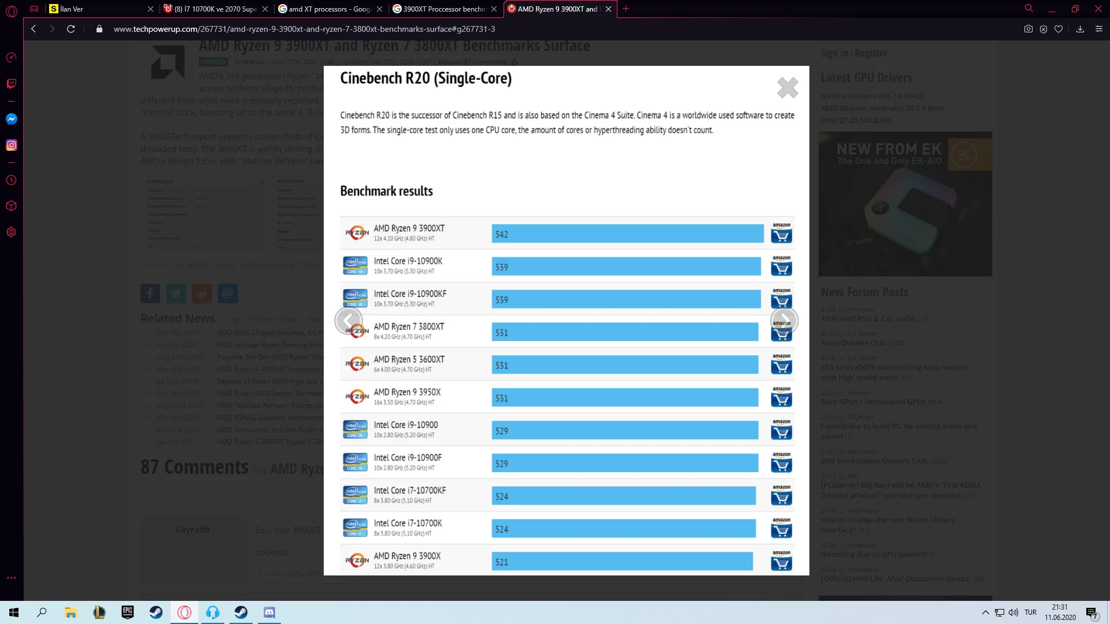Take a snapshot with the camera icon
1110x624 pixels.
pos(1028,29)
